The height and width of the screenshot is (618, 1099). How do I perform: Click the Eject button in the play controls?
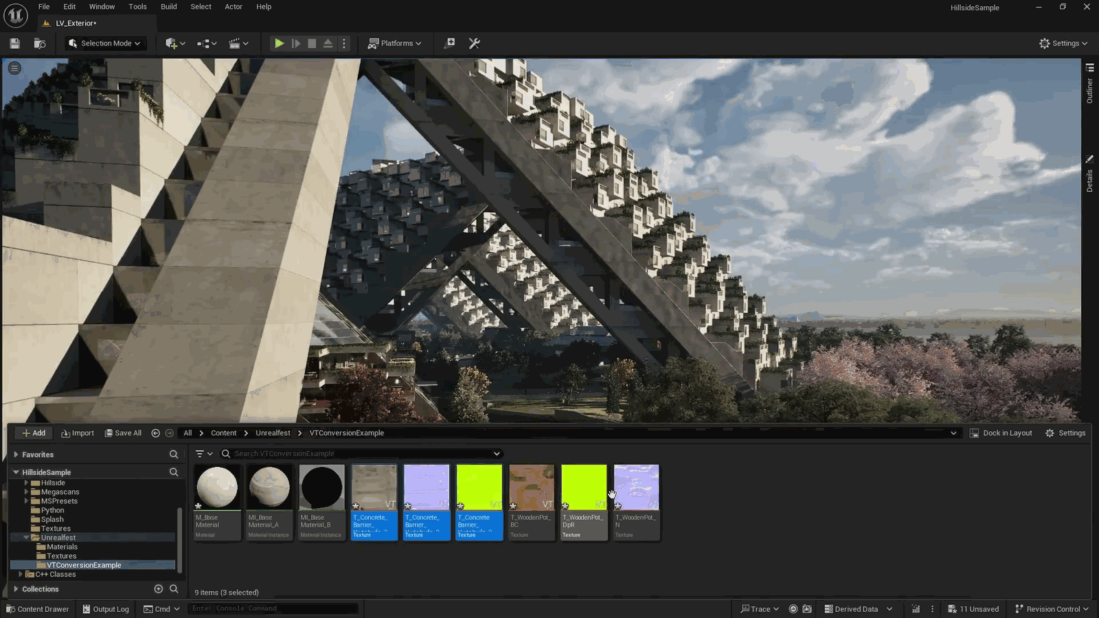point(328,43)
